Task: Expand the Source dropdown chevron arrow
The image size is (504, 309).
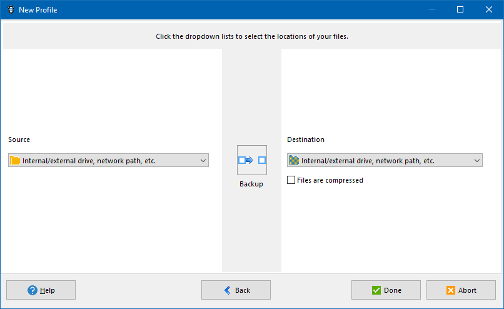Action: [x=203, y=161]
